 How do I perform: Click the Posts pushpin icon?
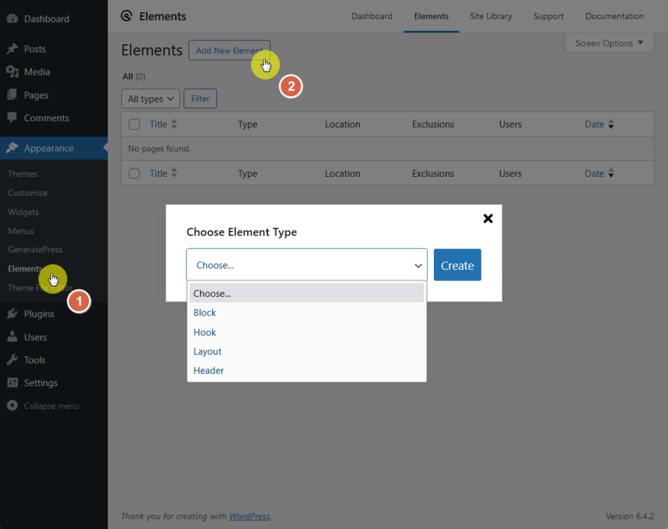[x=12, y=48]
